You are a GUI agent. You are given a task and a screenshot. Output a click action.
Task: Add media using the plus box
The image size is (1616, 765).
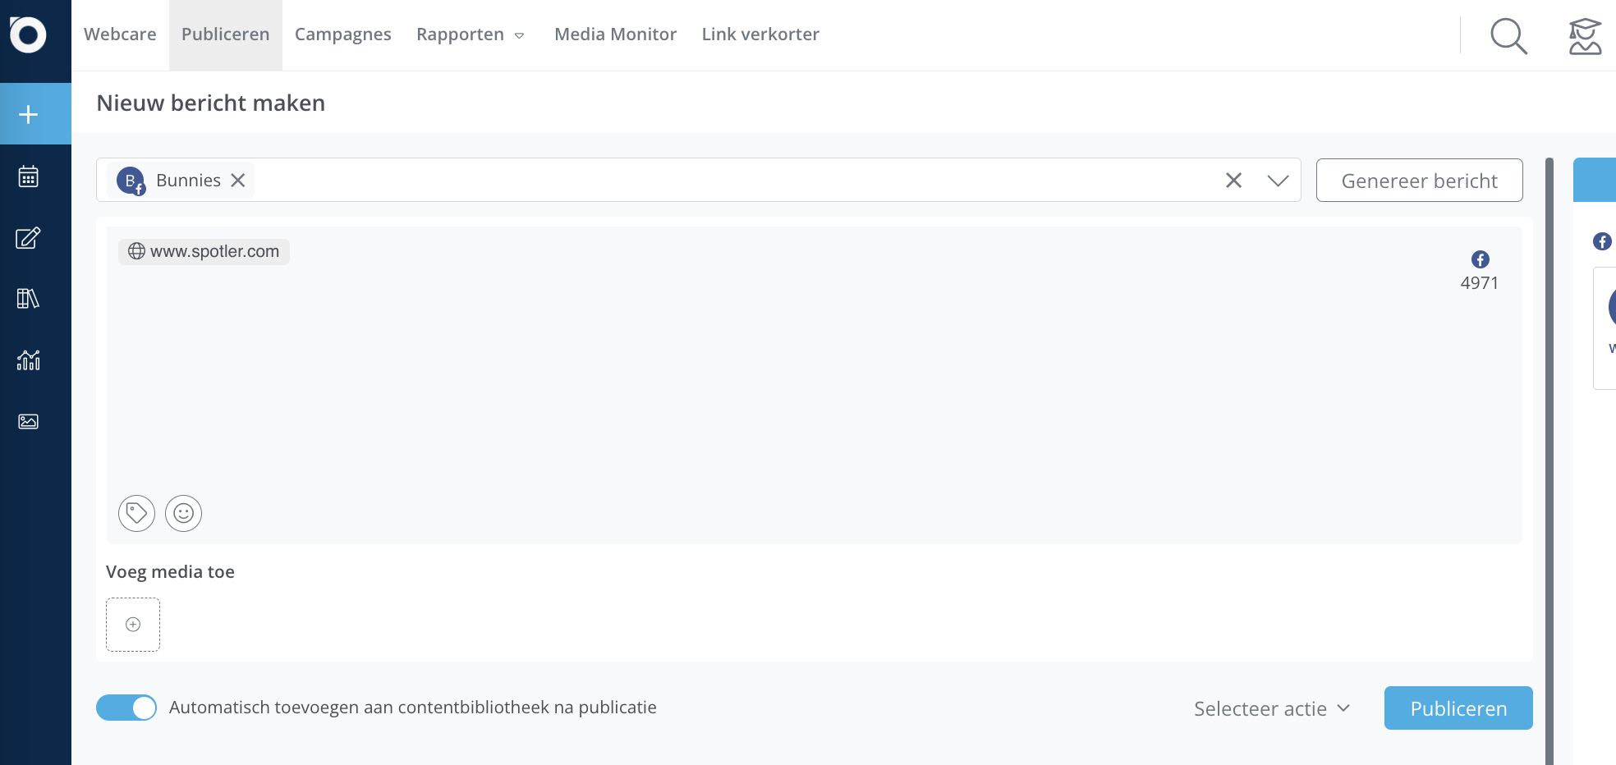point(133,625)
